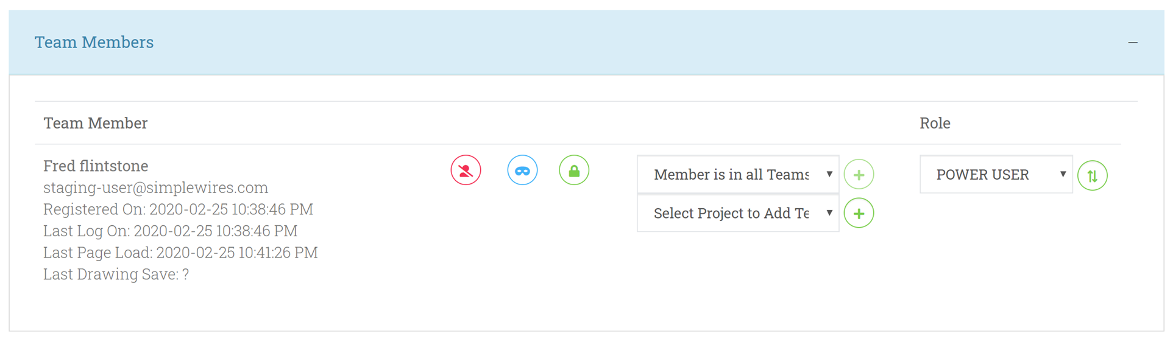Click the light blue Team Members header bar
This screenshot has width=1170, height=344.
click(586, 43)
